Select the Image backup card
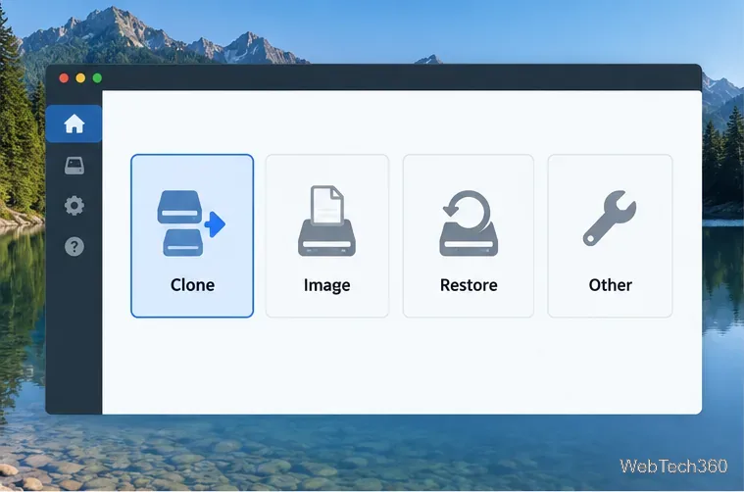The image size is (744, 492). click(x=327, y=236)
